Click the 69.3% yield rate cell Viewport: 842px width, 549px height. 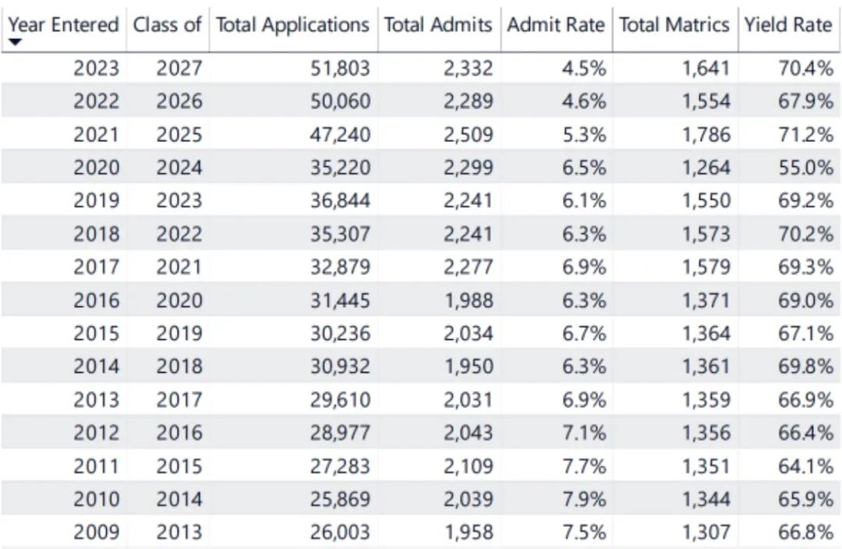(x=806, y=267)
